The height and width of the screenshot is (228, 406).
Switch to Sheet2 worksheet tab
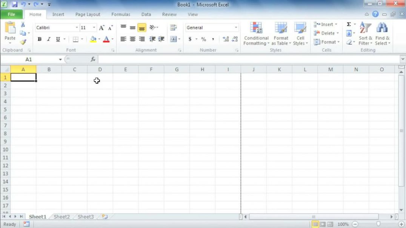(x=62, y=217)
